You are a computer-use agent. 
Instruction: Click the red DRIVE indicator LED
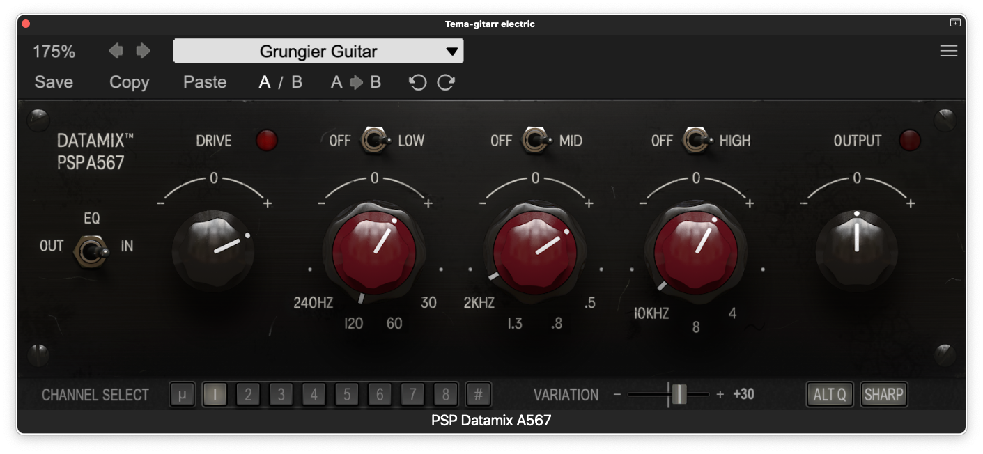266,141
